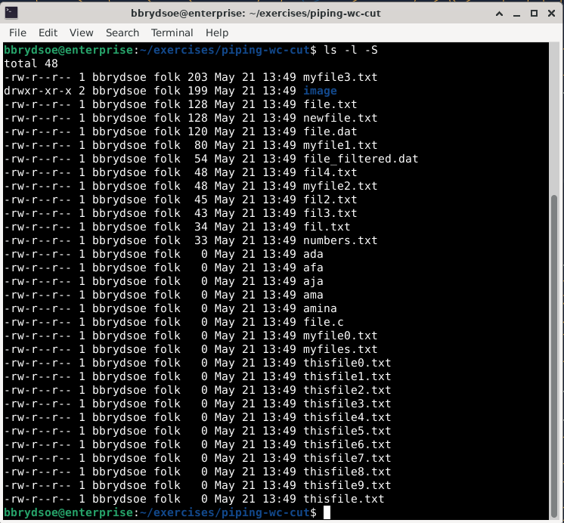Click the cursor at the bottom prompt

click(x=327, y=513)
